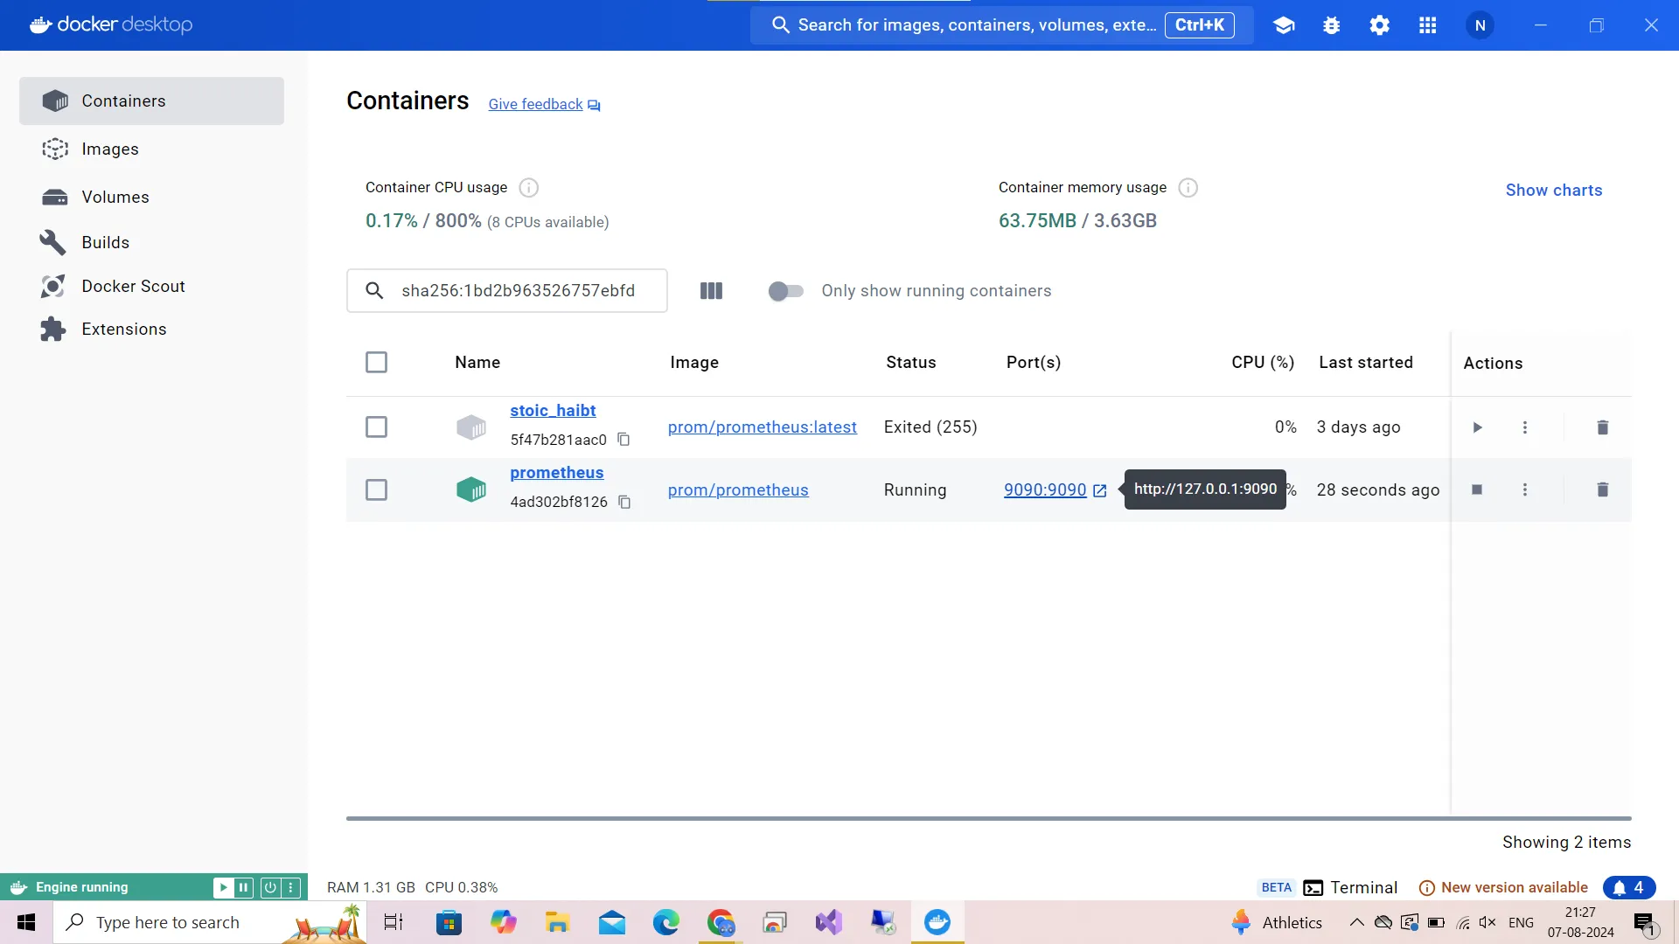Stop the running prometheus container

point(1477,489)
